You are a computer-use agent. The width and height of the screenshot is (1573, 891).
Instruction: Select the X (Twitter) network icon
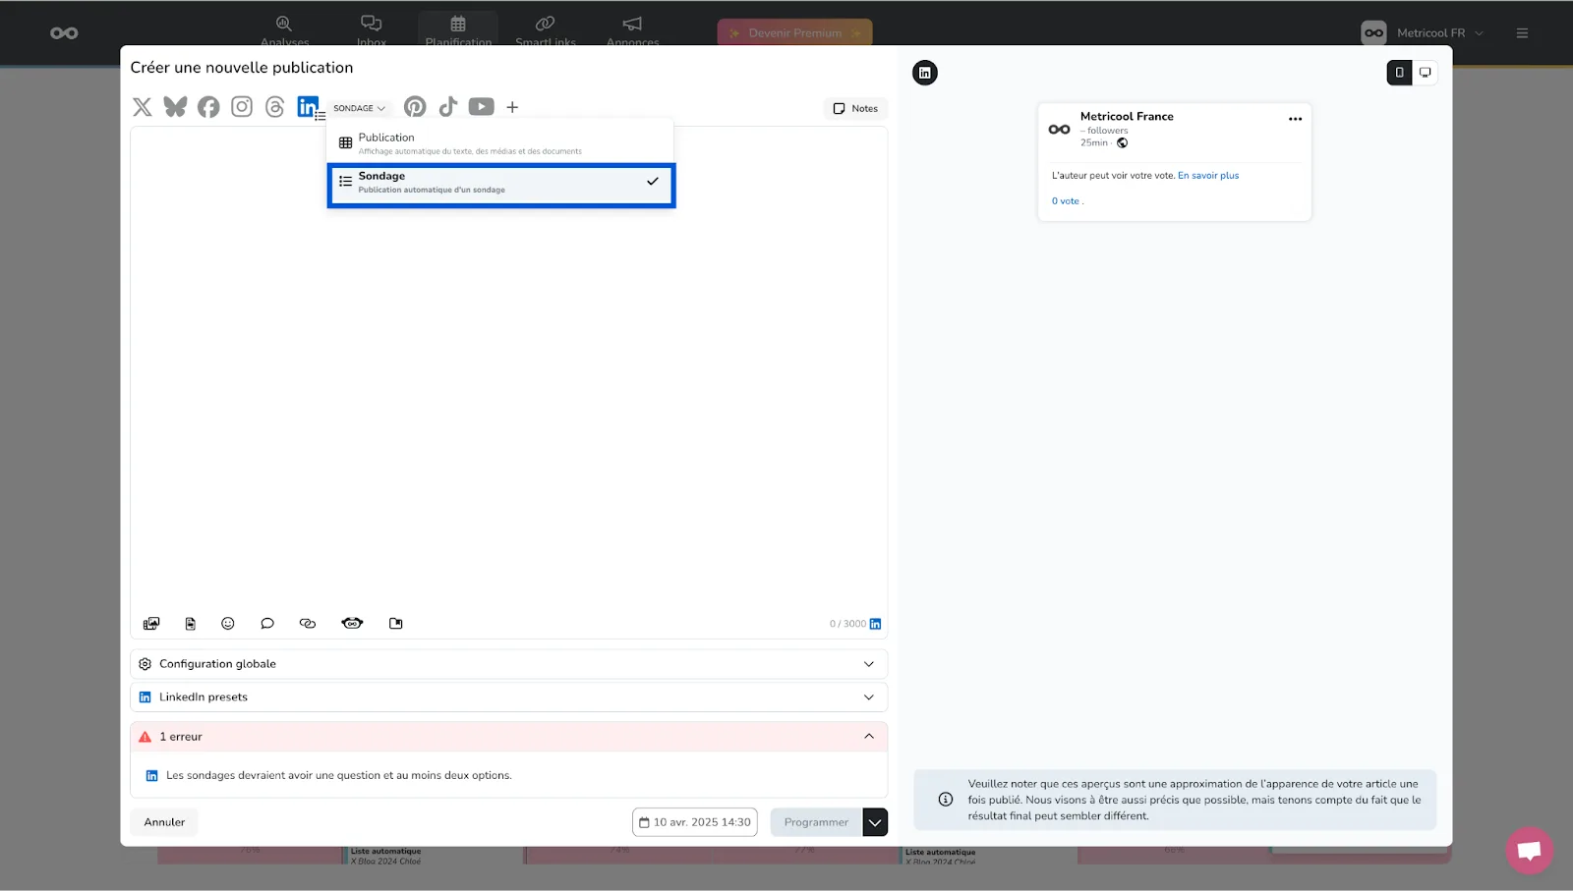(x=143, y=107)
